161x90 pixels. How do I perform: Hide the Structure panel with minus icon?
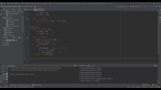coord(22,37)
